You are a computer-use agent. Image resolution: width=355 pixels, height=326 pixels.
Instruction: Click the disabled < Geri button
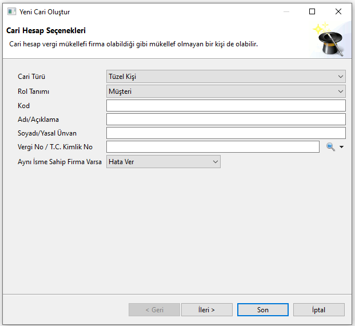click(154, 310)
